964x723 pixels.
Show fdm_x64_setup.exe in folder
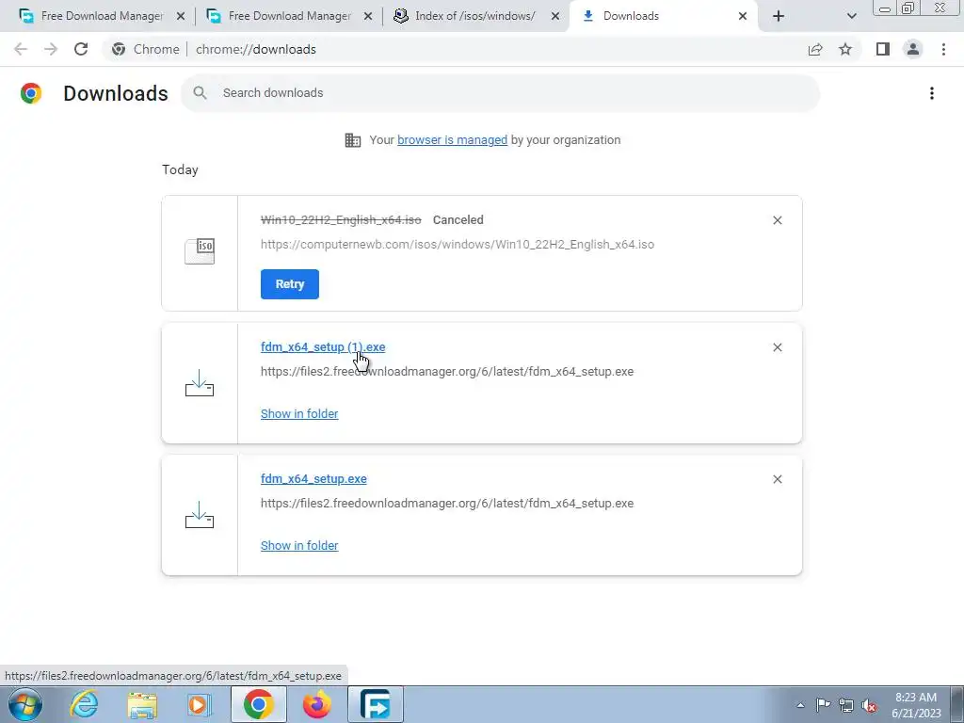pos(299,545)
